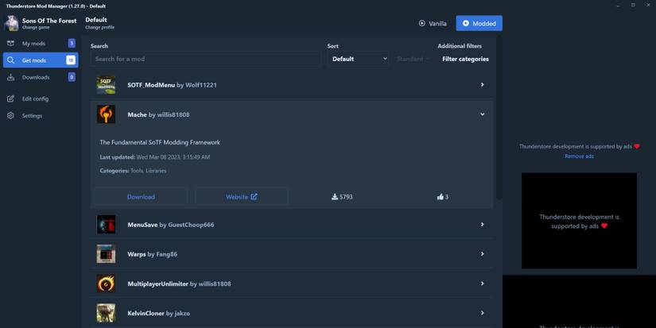Click the SOTF_ModMenu mod thumbnail
Screen dimensions: 656x328
pyautogui.click(x=106, y=85)
